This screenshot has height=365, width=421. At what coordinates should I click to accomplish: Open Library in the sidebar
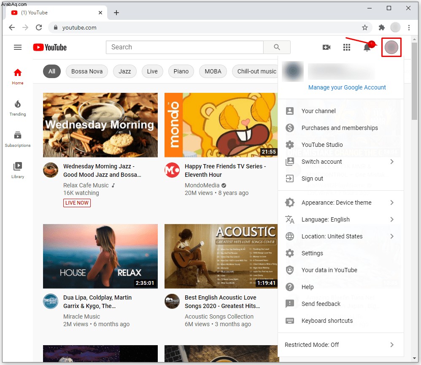pos(18,170)
